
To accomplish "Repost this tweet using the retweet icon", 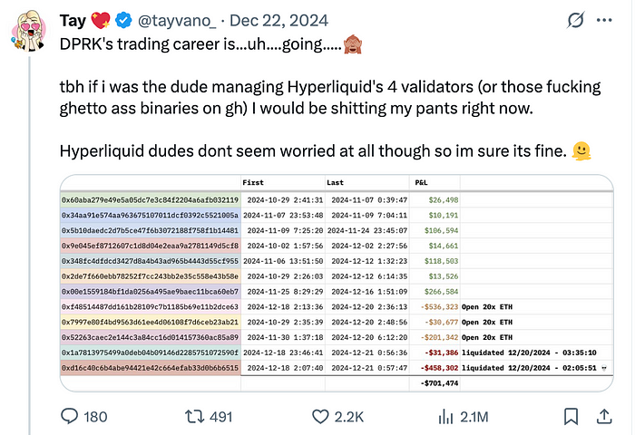I will click(x=195, y=416).
